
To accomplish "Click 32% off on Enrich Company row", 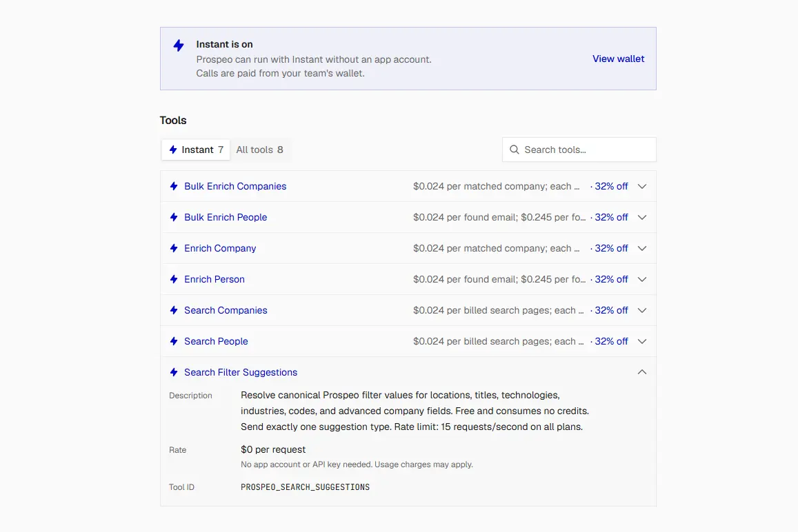I will click(x=611, y=248).
